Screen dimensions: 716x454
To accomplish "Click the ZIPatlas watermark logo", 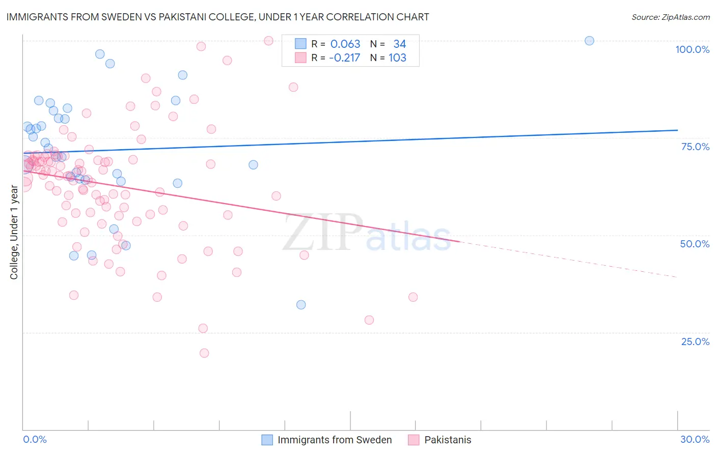I will 367,233.
